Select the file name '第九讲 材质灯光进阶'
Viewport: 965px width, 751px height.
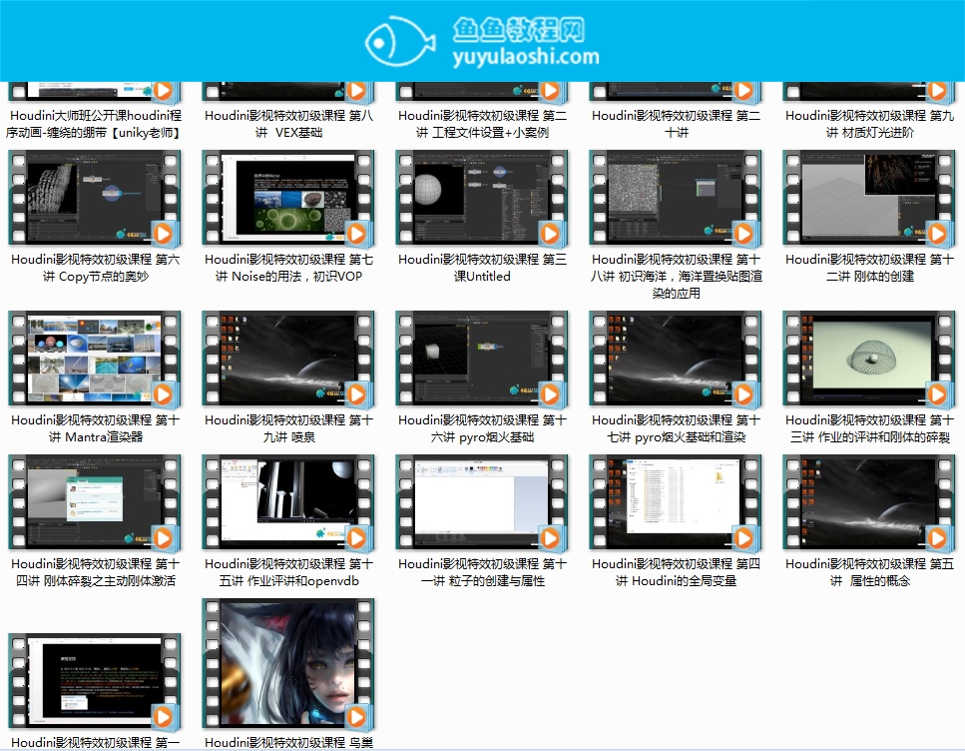(x=869, y=124)
